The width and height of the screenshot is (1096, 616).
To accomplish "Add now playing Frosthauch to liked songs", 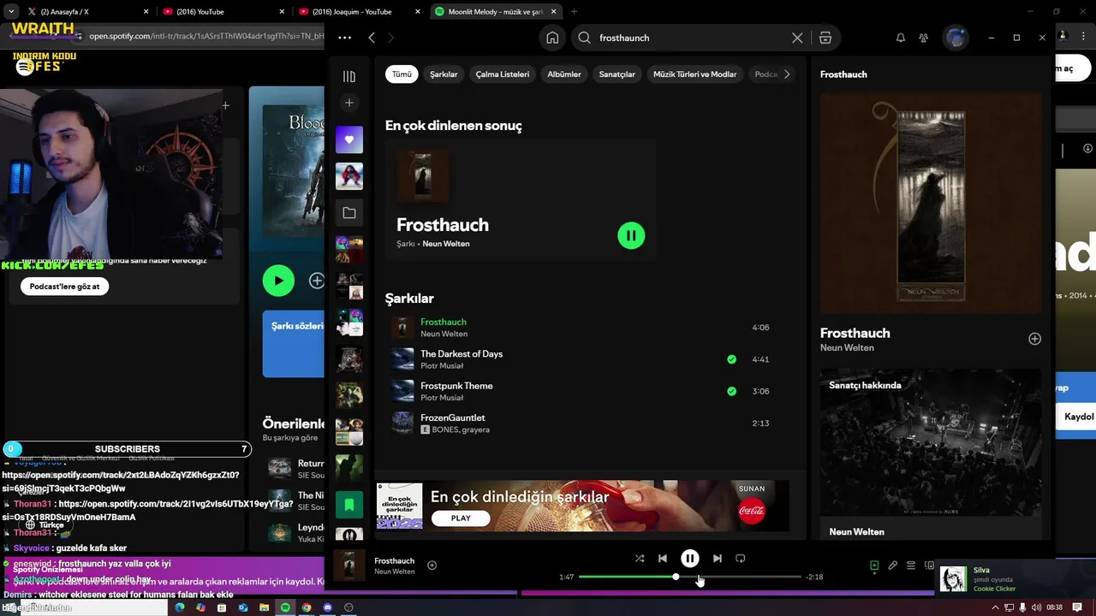I will point(432,566).
